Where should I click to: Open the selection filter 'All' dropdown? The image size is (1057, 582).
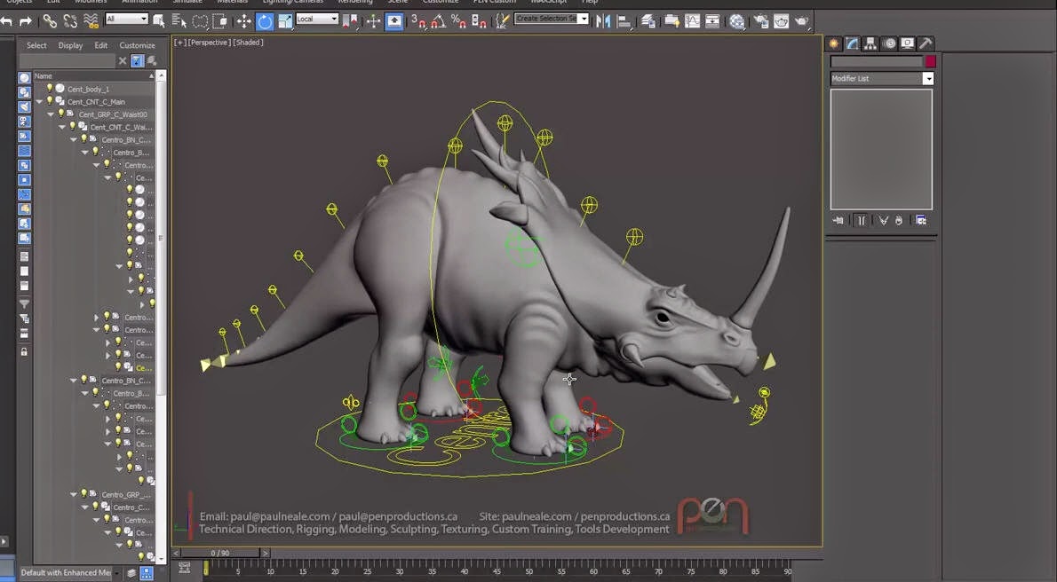[127, 19]
